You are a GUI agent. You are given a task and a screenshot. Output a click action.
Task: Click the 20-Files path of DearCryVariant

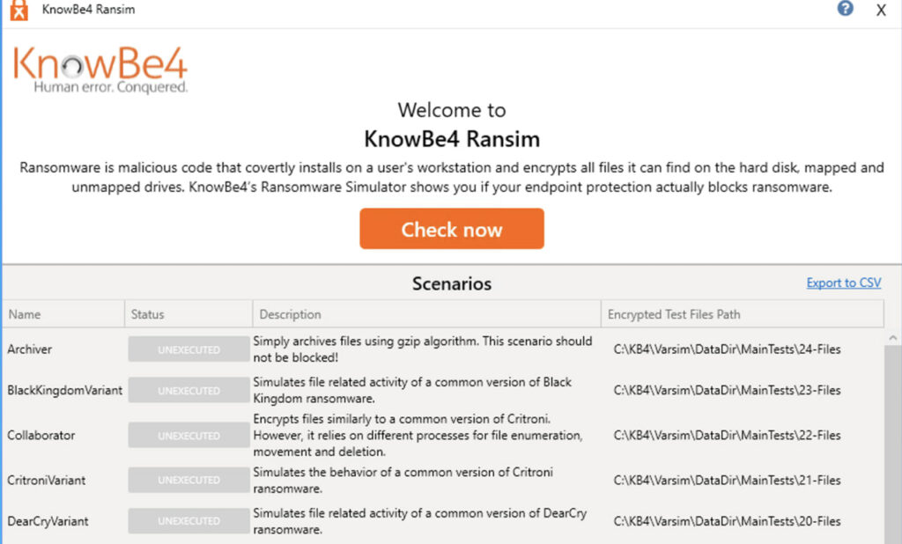(x=727, y=521)
